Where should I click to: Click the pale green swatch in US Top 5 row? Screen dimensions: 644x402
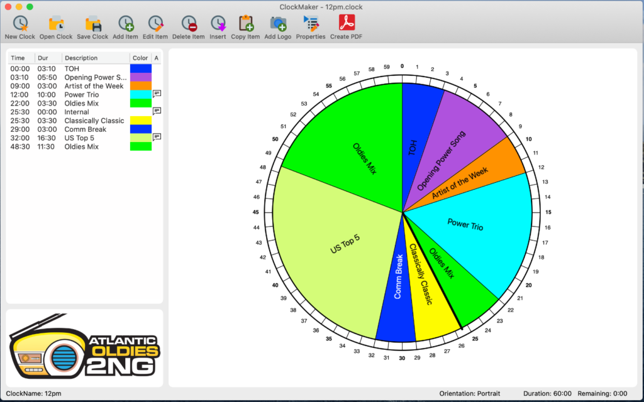click(141, 138)
